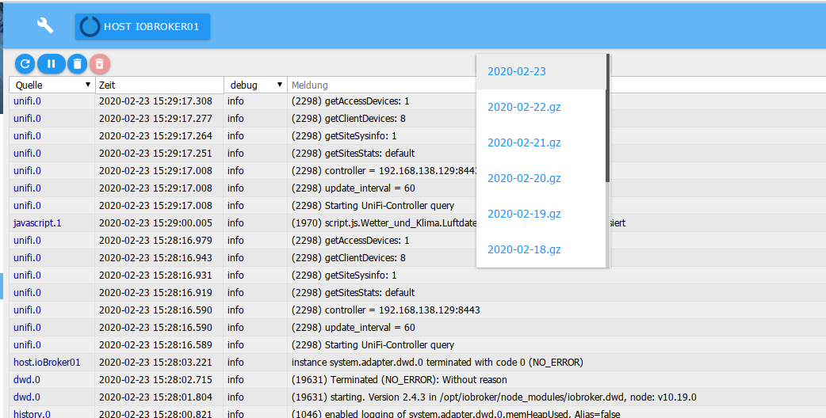Click the red delete log file icon
Screen dimensions: 826x418
(x=100, y=63)
